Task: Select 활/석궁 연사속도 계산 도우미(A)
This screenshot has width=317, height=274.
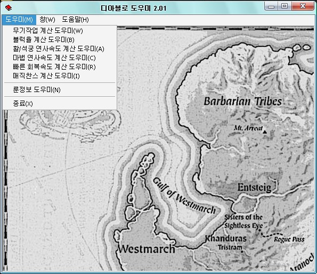Action: (60, 48)
